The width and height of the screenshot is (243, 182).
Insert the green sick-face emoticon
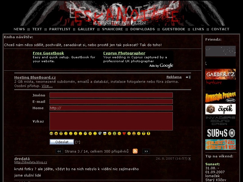tap(115, 133)
